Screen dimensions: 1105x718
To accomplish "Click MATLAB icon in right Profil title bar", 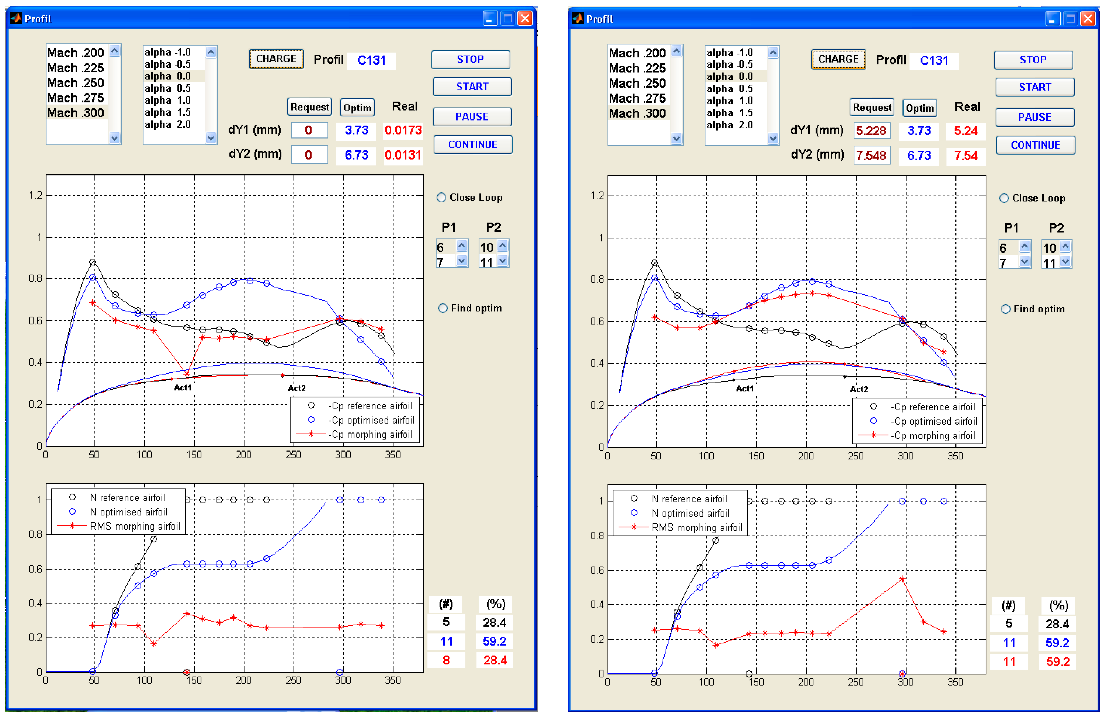I will click(x=578, y=19).
